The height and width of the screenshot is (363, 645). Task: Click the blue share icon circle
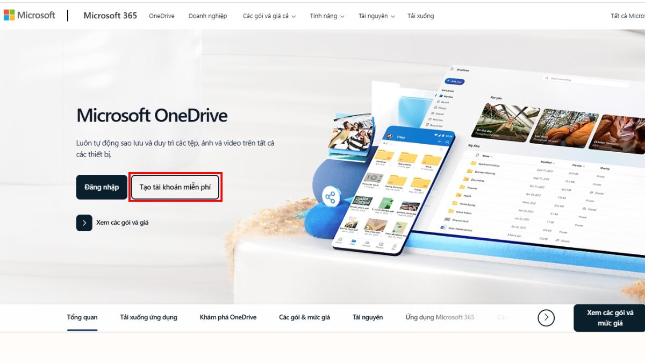329,197
